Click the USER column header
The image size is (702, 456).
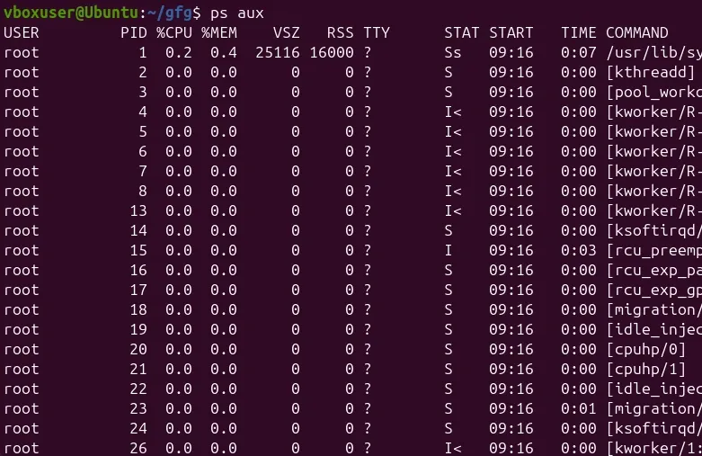click(x=21, y=32)
